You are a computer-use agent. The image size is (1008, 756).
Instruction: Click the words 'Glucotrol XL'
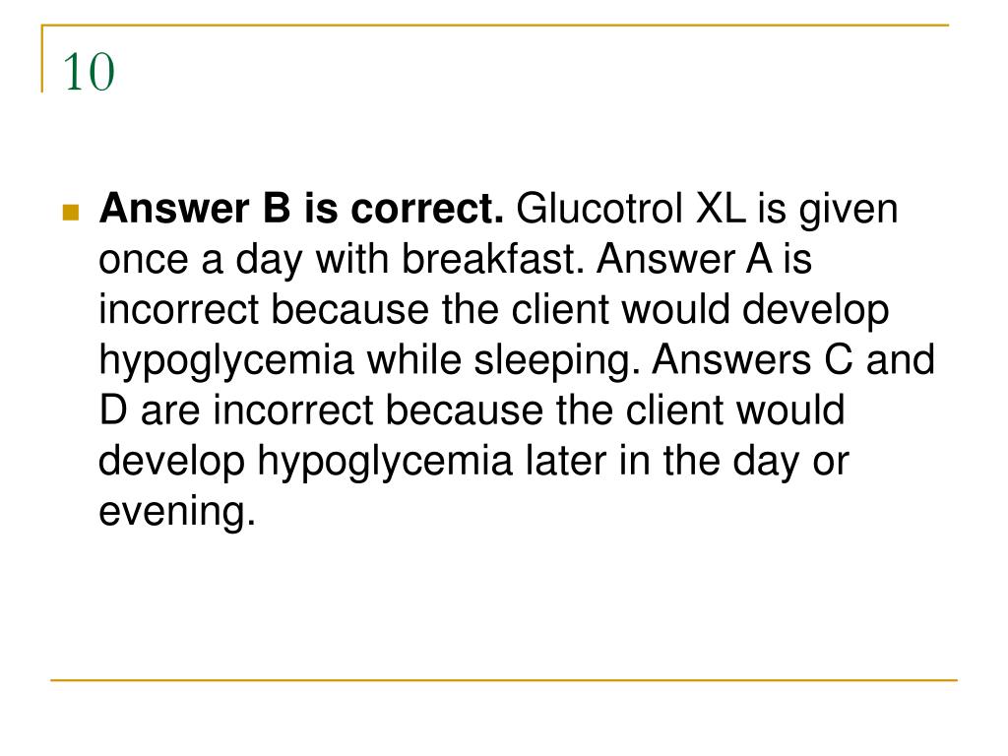[x=631, y=209]
